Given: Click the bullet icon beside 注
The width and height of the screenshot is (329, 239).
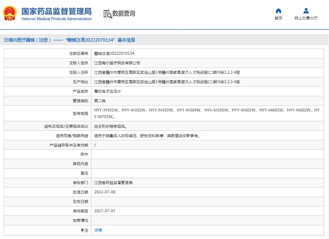Looking at the screenshot, I should point(82,230).
